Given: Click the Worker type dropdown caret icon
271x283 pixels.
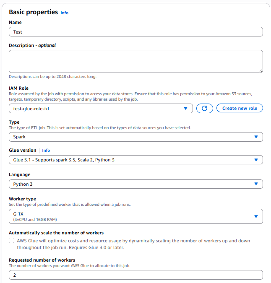Looking at the screenshot, I should coord(256,216).
